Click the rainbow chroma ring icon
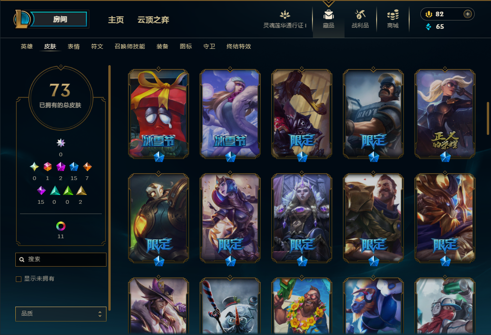This screenshot has width=491, height=335. [x=61, y=226]
